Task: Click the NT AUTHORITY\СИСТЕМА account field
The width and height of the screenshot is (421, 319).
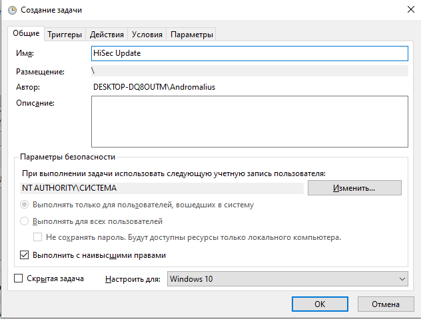Action: pos(162,188)
